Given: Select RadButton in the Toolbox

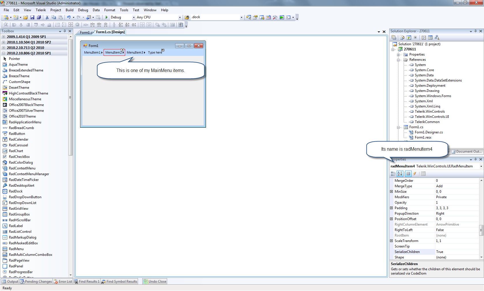Looking at the screenshot, I should pos(17,134).
